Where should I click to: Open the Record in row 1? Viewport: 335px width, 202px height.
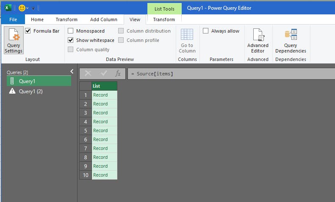tap(100, 95)
